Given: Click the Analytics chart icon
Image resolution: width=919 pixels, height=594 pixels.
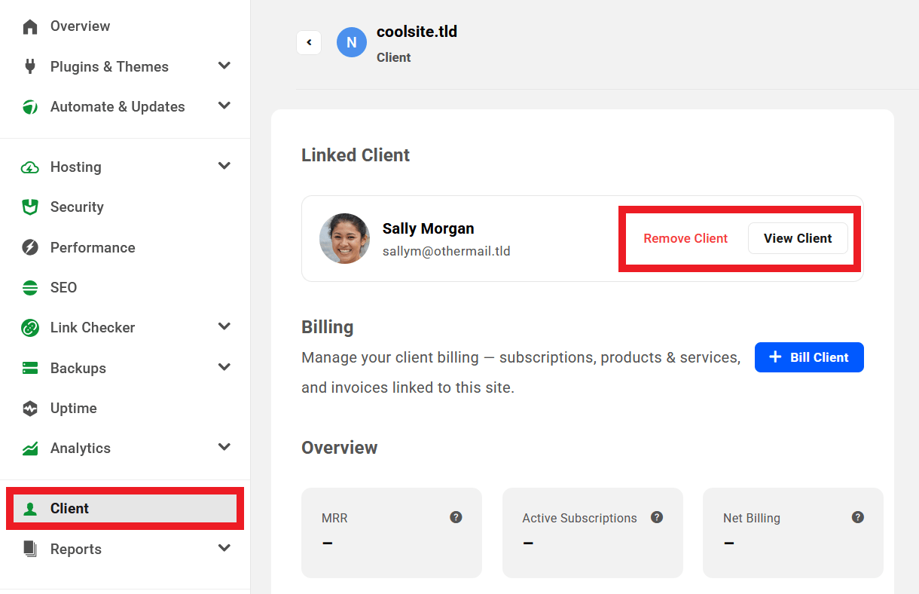Looking at the screenshot, I should [x=30, y=449].
